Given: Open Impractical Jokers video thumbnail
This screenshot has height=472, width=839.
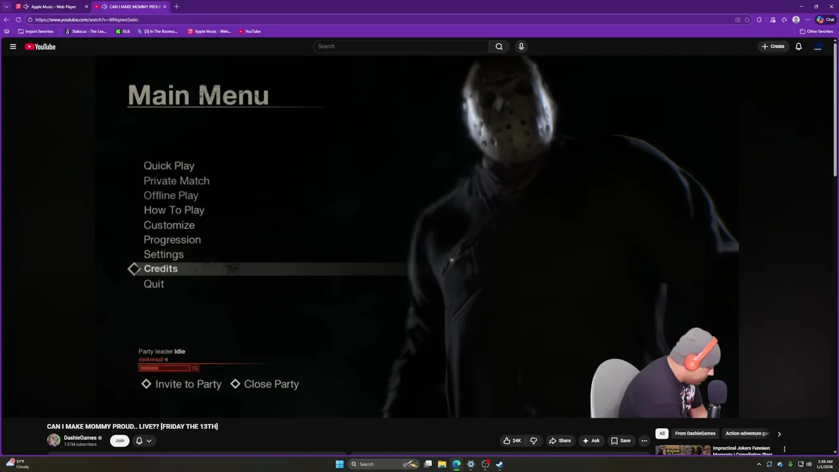Looking at the screenshot, I should pyautogui.click(x=682, y=450).
